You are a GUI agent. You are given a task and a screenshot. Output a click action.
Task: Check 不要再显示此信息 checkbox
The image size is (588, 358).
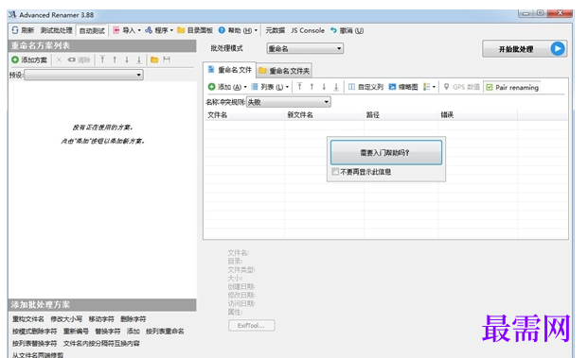pyautogui.click(x=335, y=172)
